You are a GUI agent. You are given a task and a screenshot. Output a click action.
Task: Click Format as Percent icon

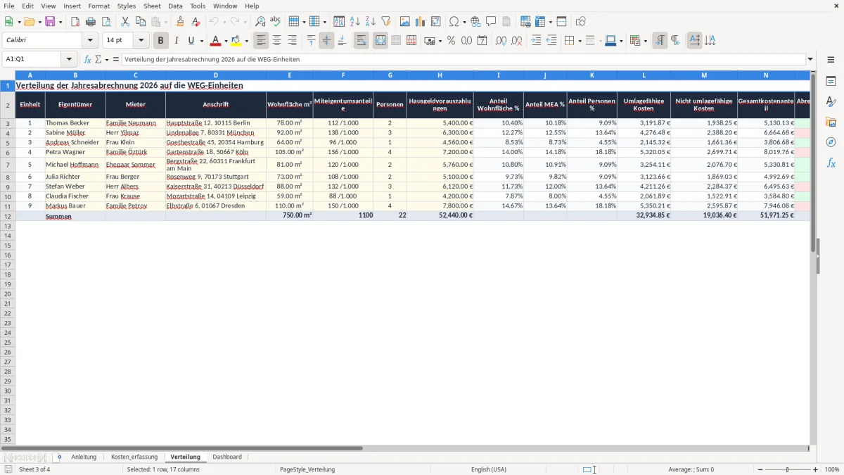click(451, 41)
